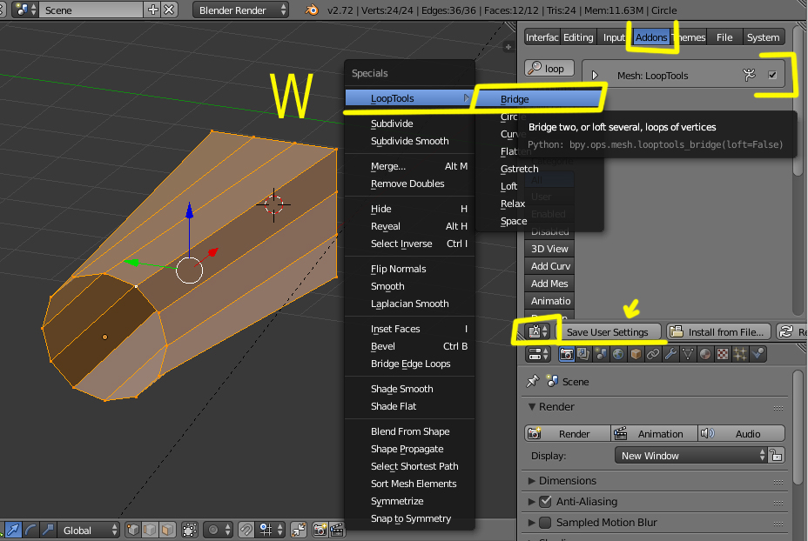808x541 pixels.
Task: Filter addons by the 3D View category
Action: pyautogui.click(x=549, y=249)
